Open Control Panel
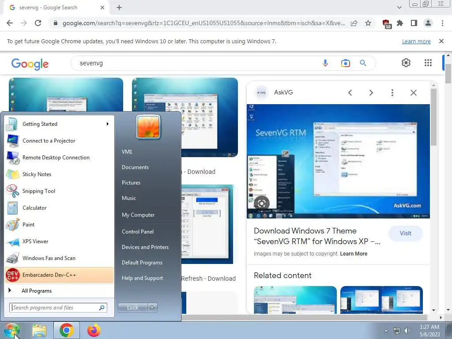Screen dimensions: 452x339 click(138, 231)
